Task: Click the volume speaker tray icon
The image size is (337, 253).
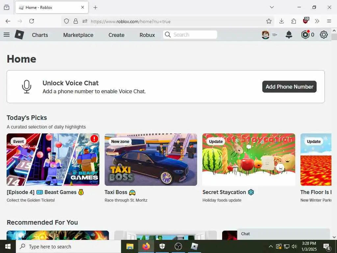Action: pos(294,246)
